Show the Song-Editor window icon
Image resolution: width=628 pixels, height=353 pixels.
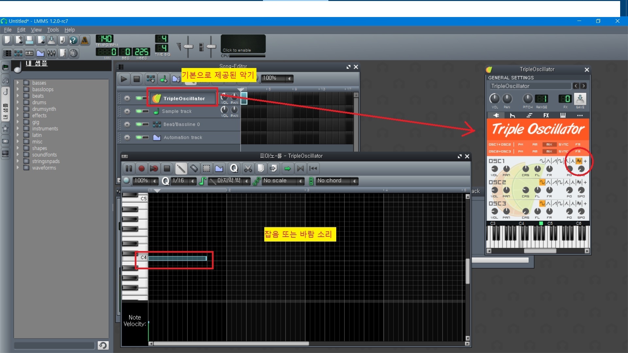tap(7, 53)
